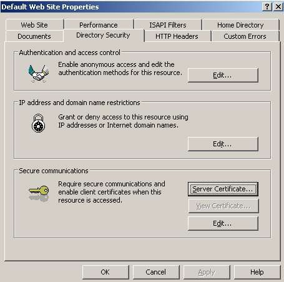Click the 'IP address and domain name restrictions' label
Viewport: 284px width, 282px height.
coord(79,103)
